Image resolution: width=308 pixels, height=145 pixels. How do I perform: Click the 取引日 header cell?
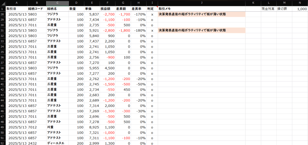point(17,9)
